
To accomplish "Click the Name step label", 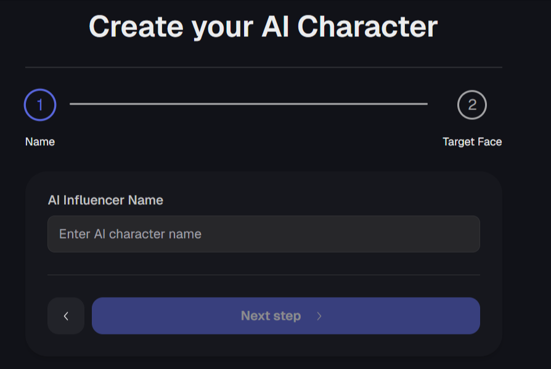I will click(39, 141).
